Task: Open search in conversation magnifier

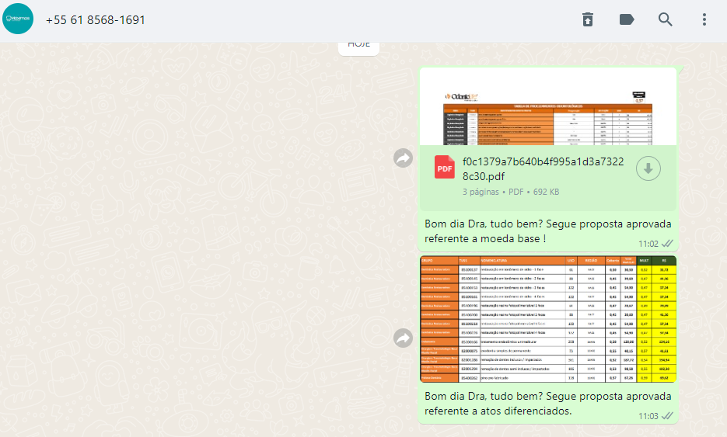Action: 666,19
